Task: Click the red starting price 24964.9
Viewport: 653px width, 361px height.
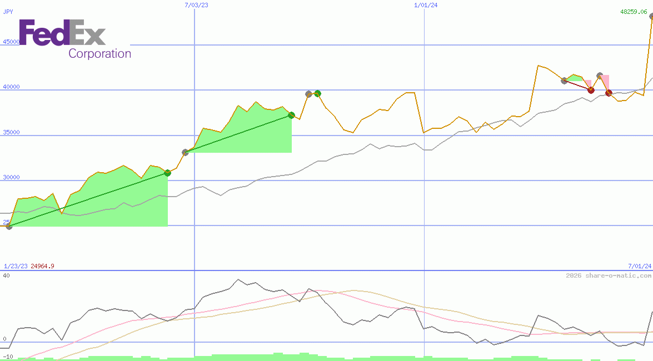Action: [x=42, y=266]
